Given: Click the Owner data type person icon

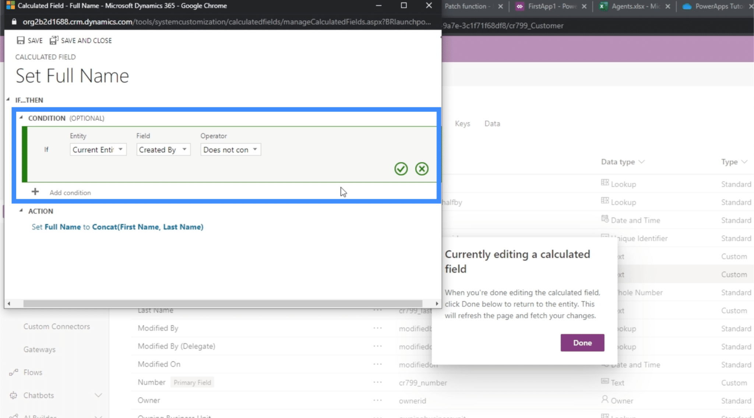Looking at the screenshot, I should (x=605, y=399).
